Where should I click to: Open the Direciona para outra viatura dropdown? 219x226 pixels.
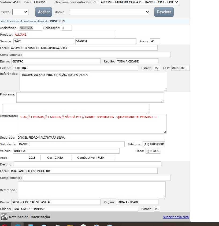tap(139, 2)
